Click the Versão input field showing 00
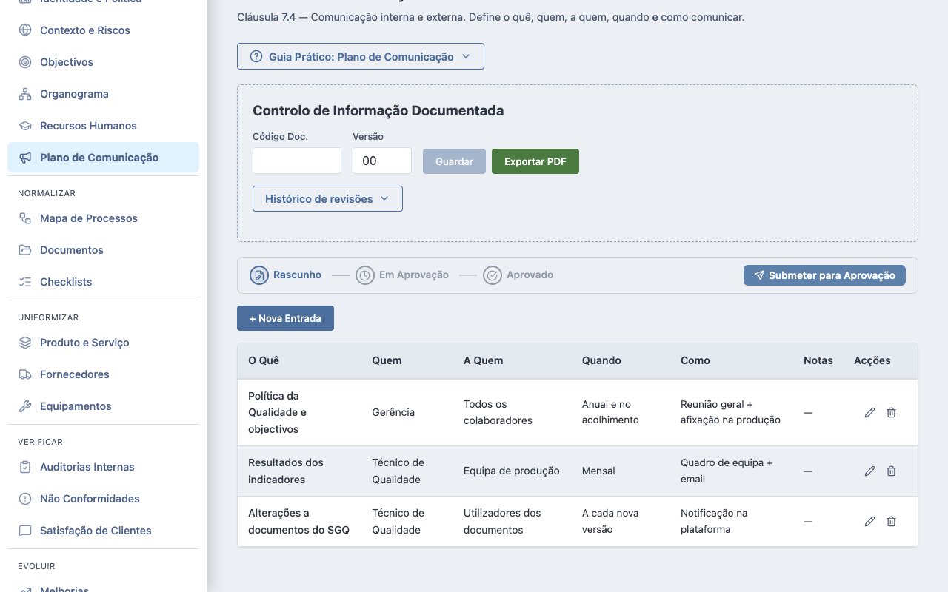 click(x=382, y=161)
